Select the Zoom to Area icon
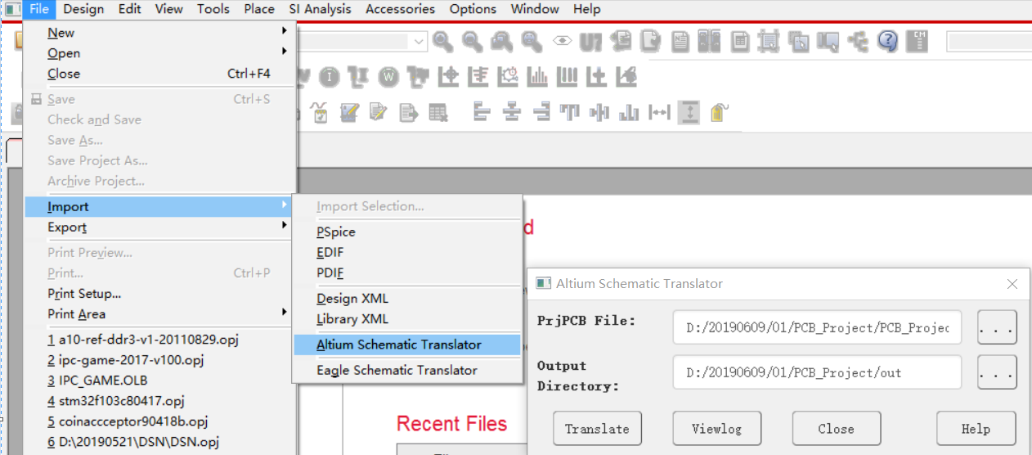Viewport: 1032px width, 455px height. tap(502, 41)
